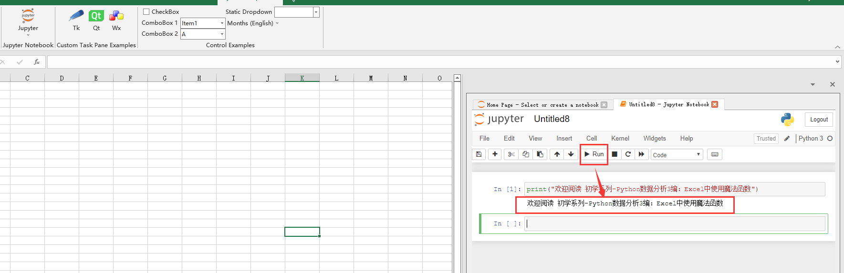Click the Logout button
This screenshot has height=273, width=844.
[x=819, y=120]
